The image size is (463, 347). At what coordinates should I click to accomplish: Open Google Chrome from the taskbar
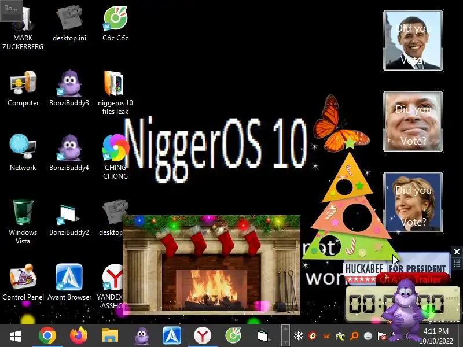tap(47, 336)
